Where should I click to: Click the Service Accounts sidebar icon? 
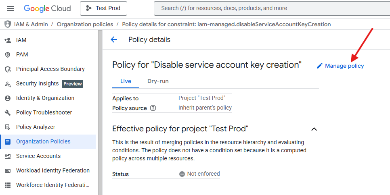(x=7, y=156)
